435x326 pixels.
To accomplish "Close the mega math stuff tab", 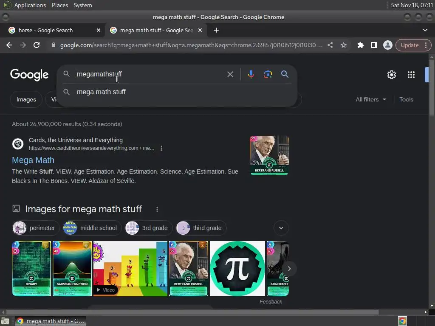I will point(200,30).
